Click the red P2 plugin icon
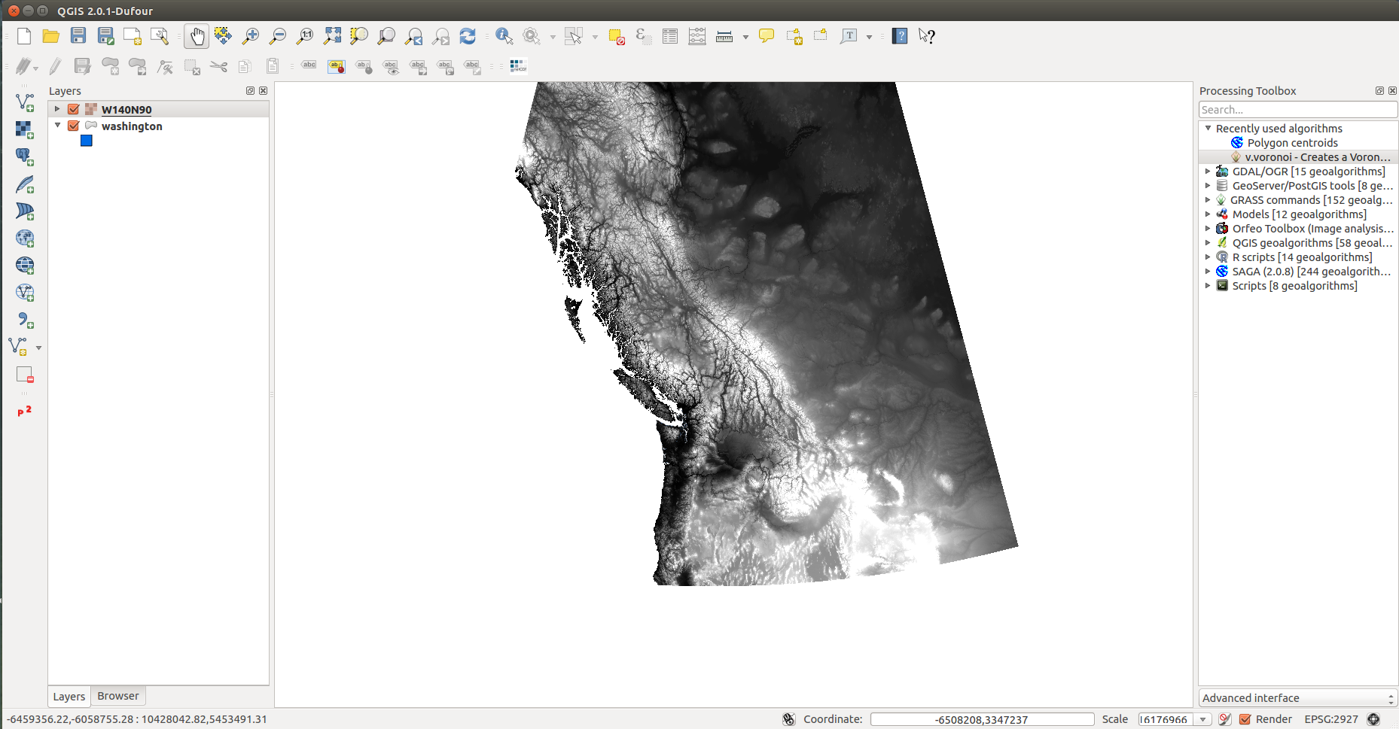This screenshot has height=729, width=1399. (x=25, y=411)
